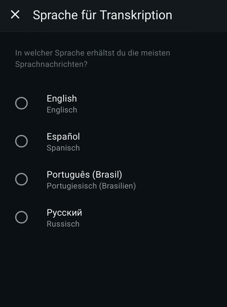Choose the Español radio button

[21, 141]
